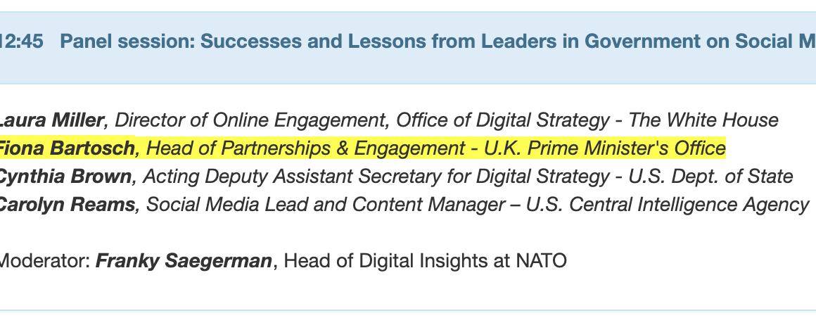This screenshot has width=816, height=325.
Task: Click 'Head of Digital Insights' text
Action: coord(375,261)
